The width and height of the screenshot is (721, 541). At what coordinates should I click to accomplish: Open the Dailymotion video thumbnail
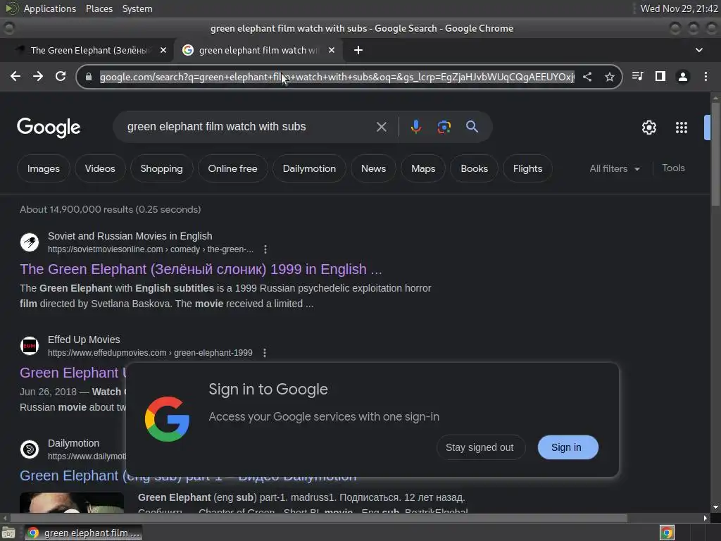tap(72, 502)
